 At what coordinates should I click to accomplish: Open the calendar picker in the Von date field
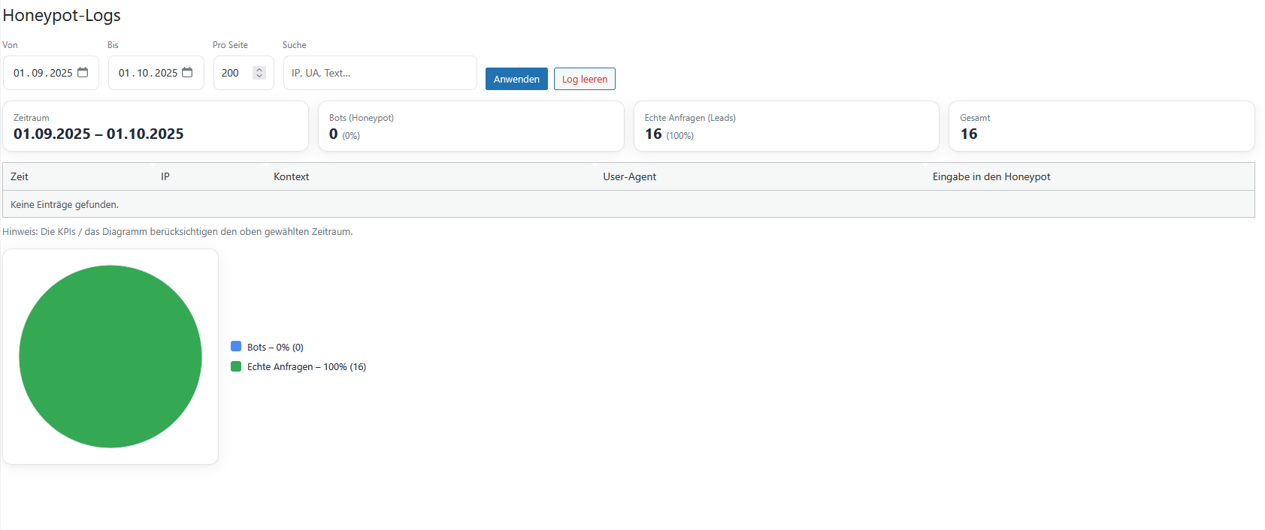[83, 73]
